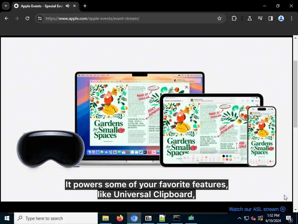Open the taskbar clock and date
298x224 pixels.
click(x=273, y=218)
